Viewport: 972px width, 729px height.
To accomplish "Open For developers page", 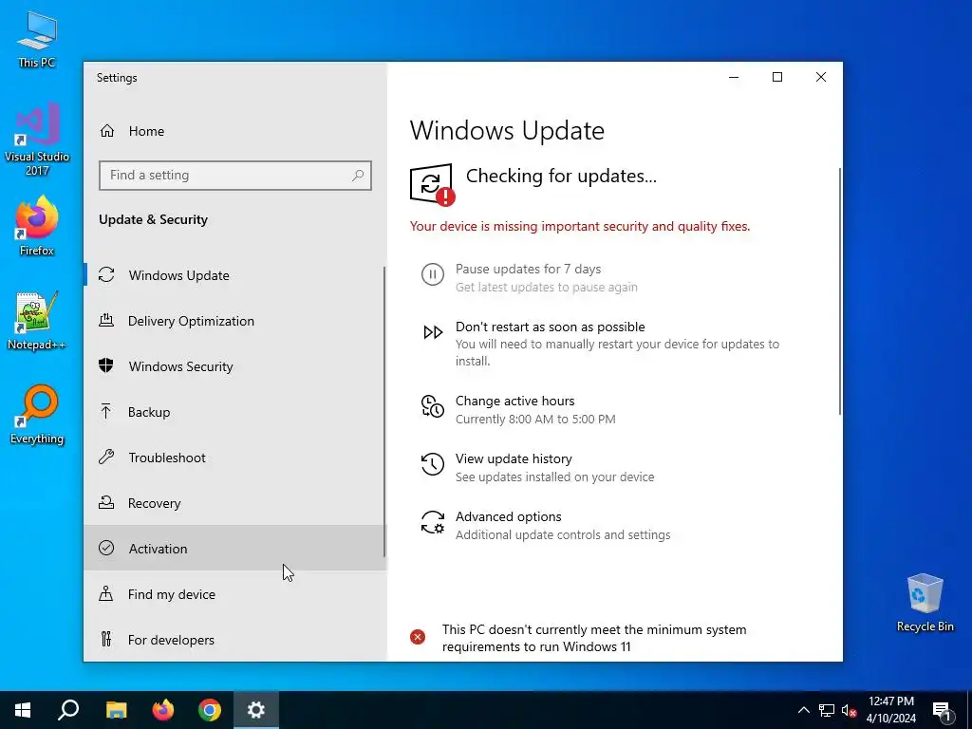I will (235, 639).
